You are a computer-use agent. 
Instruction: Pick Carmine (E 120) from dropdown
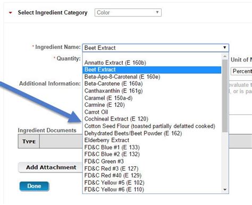[x=152, y=105]
